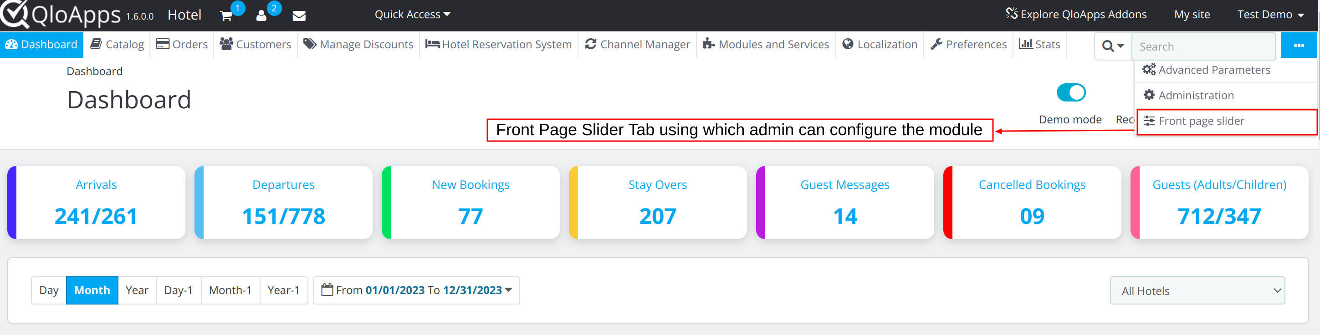Screen dimensions: 1320x335
Task: Click the Explore QloApps Addons plug icon
Action: coord(1012,14)
